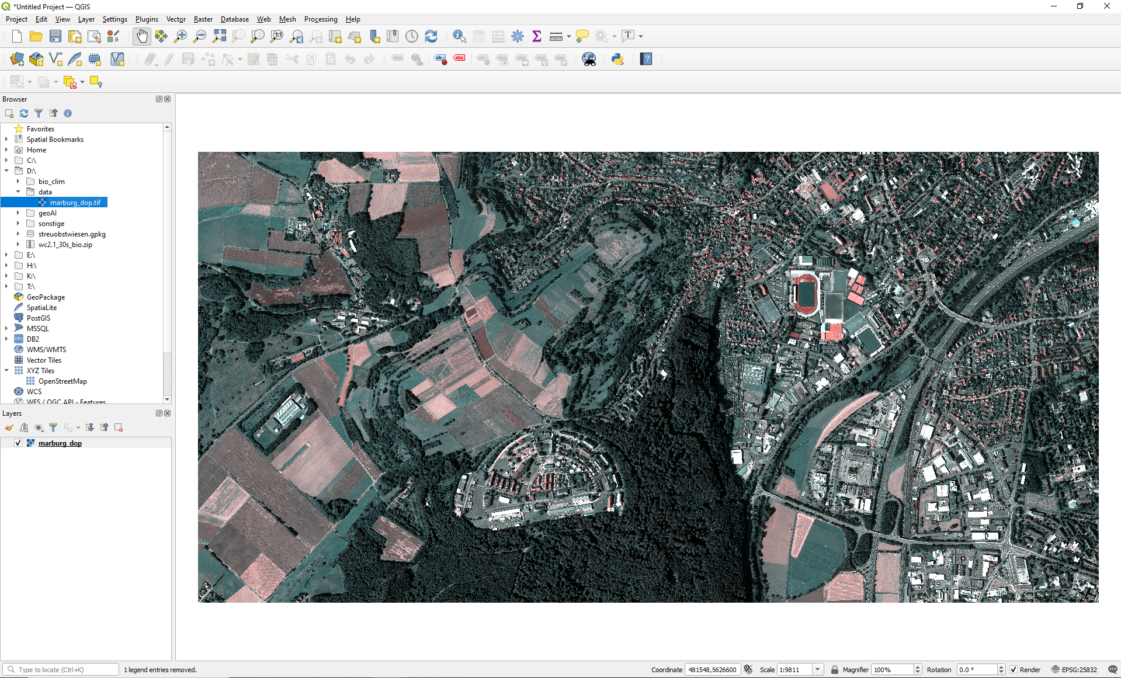Open Layer Styling panel paintbrush icon
This screenshot has height=678, width=1121.
pyautogui.click(x=9, y=427)
